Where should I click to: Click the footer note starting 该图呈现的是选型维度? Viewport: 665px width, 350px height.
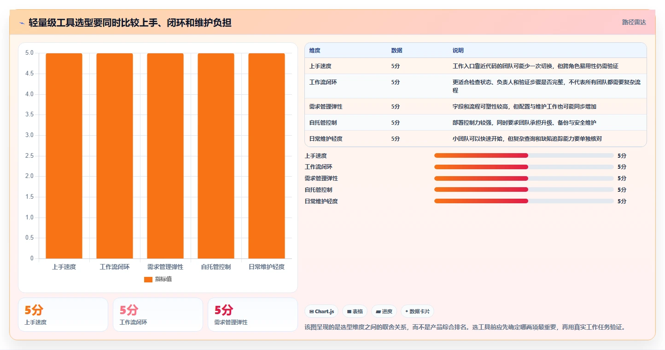(465, 327)
